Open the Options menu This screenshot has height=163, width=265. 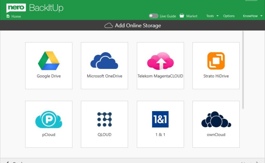point(229,16)
